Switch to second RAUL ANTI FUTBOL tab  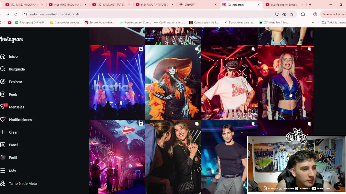(154, 5)
